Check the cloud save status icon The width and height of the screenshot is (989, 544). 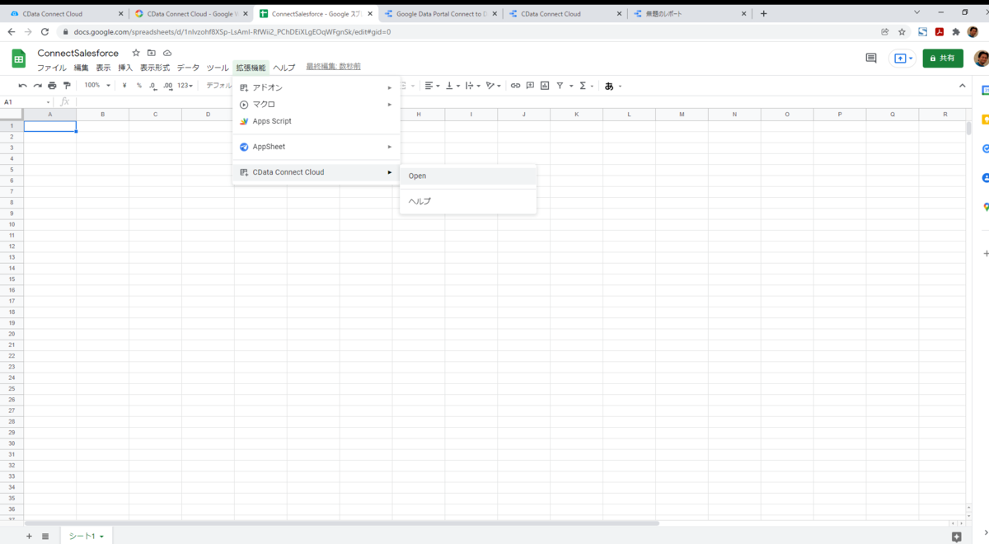click(x=167, y=53)
